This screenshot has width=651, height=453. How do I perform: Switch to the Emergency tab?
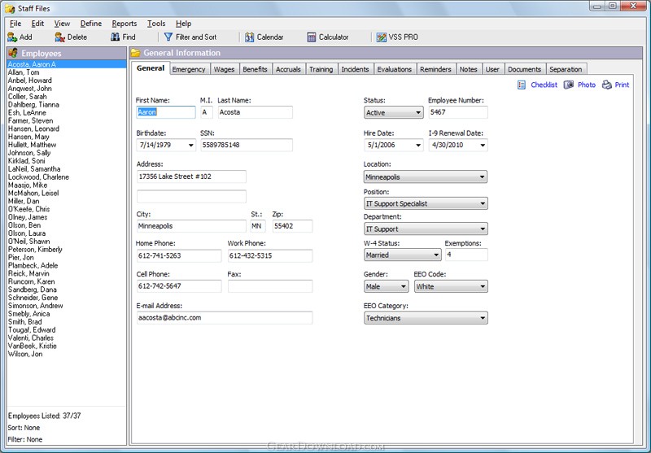click(x=189, y=69)
